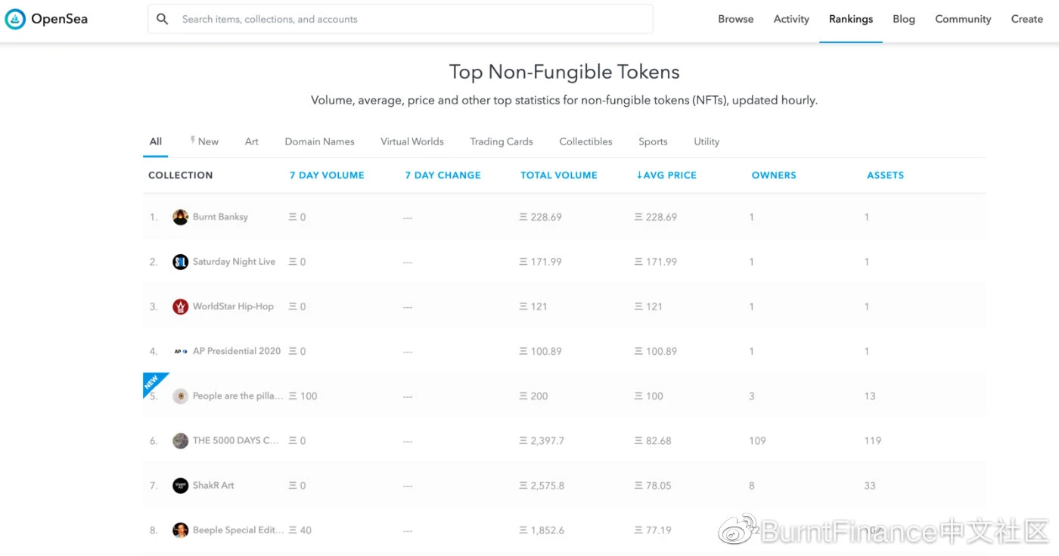Click the OpenSea logo icon
1059x556 pixels.
15,19
